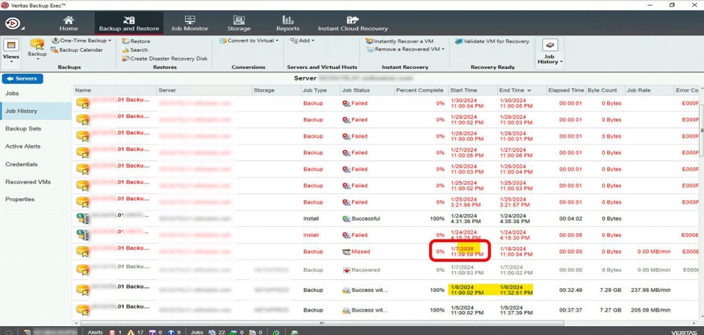This screenshot has width=704, height=335.
Task: Expand the One-Time Backup dropdown
Action: pyautogui.click(x=82, y=41)
